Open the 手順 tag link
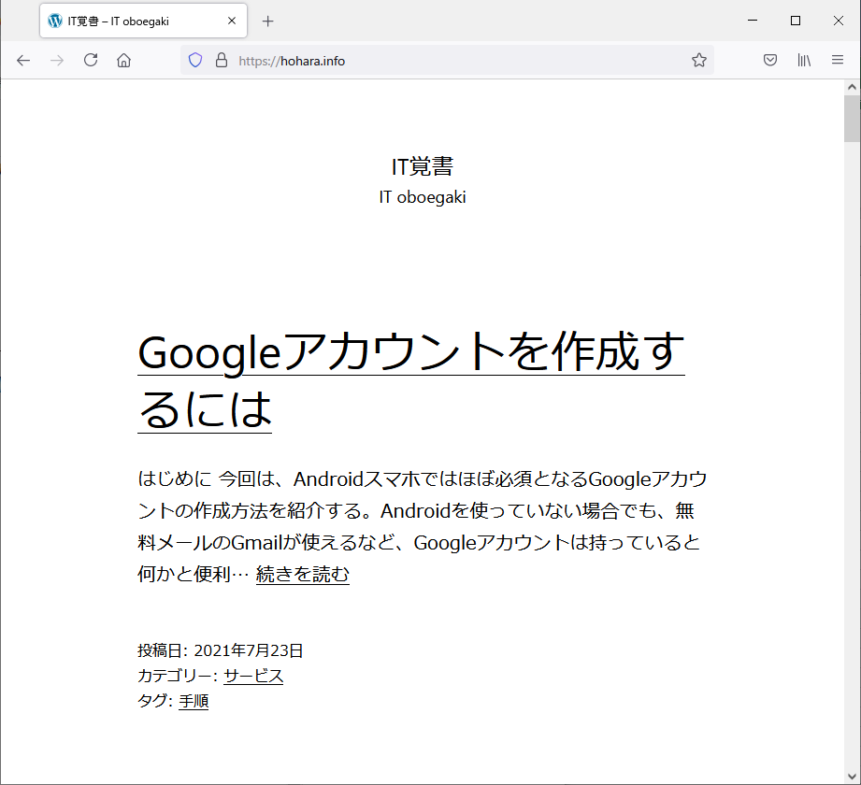Viewport: 861px width, 785px height. [194, 701]
